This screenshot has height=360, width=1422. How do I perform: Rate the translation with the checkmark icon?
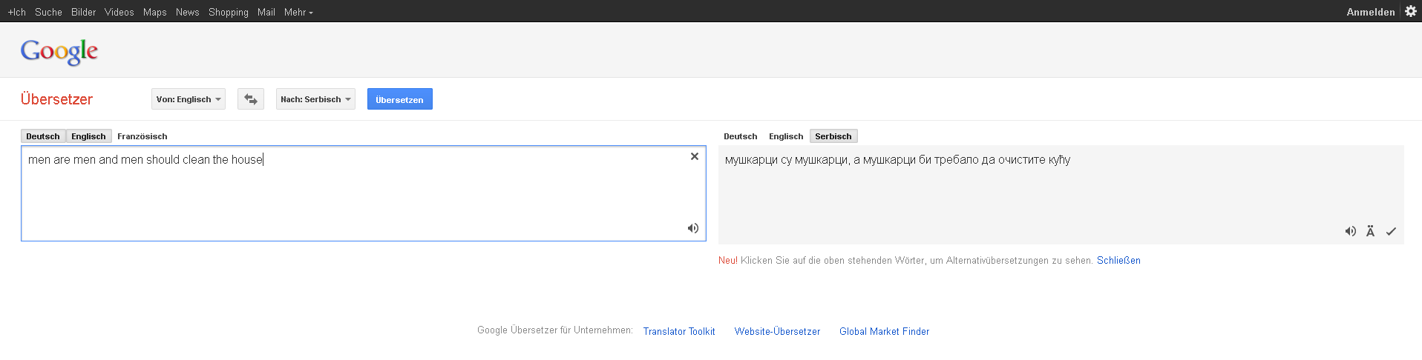1391,231
